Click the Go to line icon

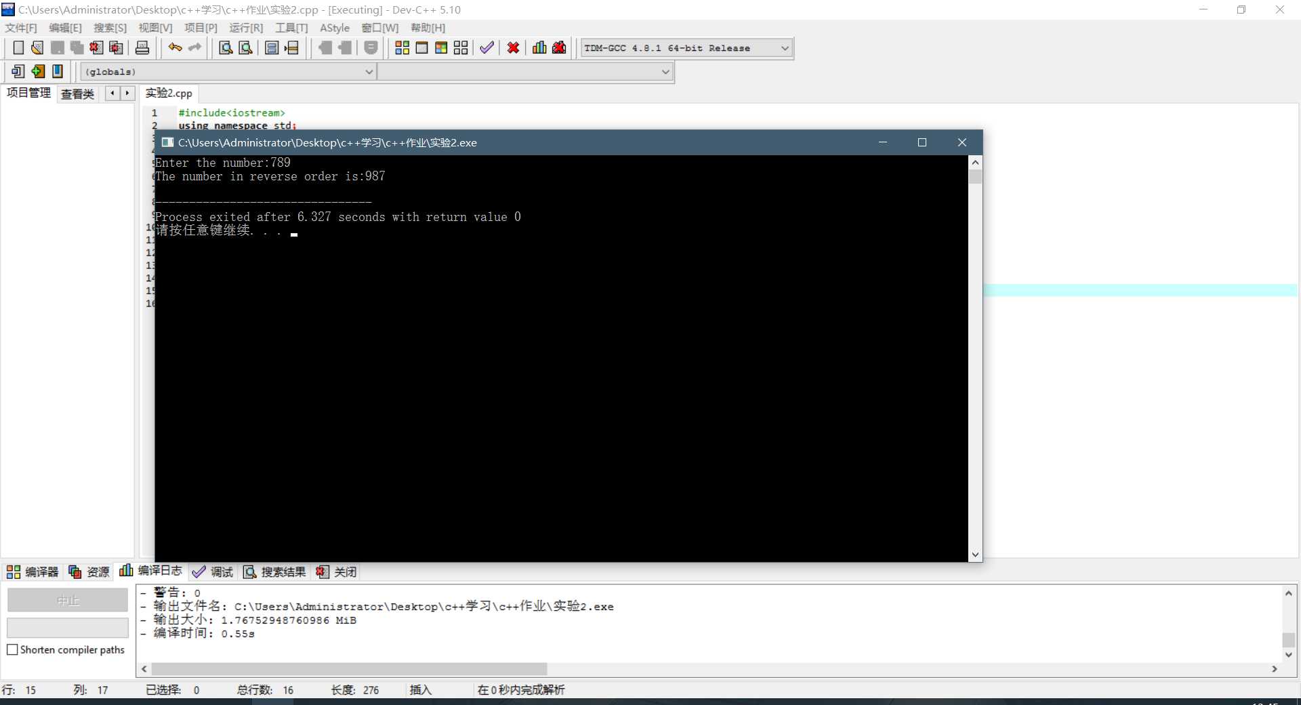tap(291, 47)
